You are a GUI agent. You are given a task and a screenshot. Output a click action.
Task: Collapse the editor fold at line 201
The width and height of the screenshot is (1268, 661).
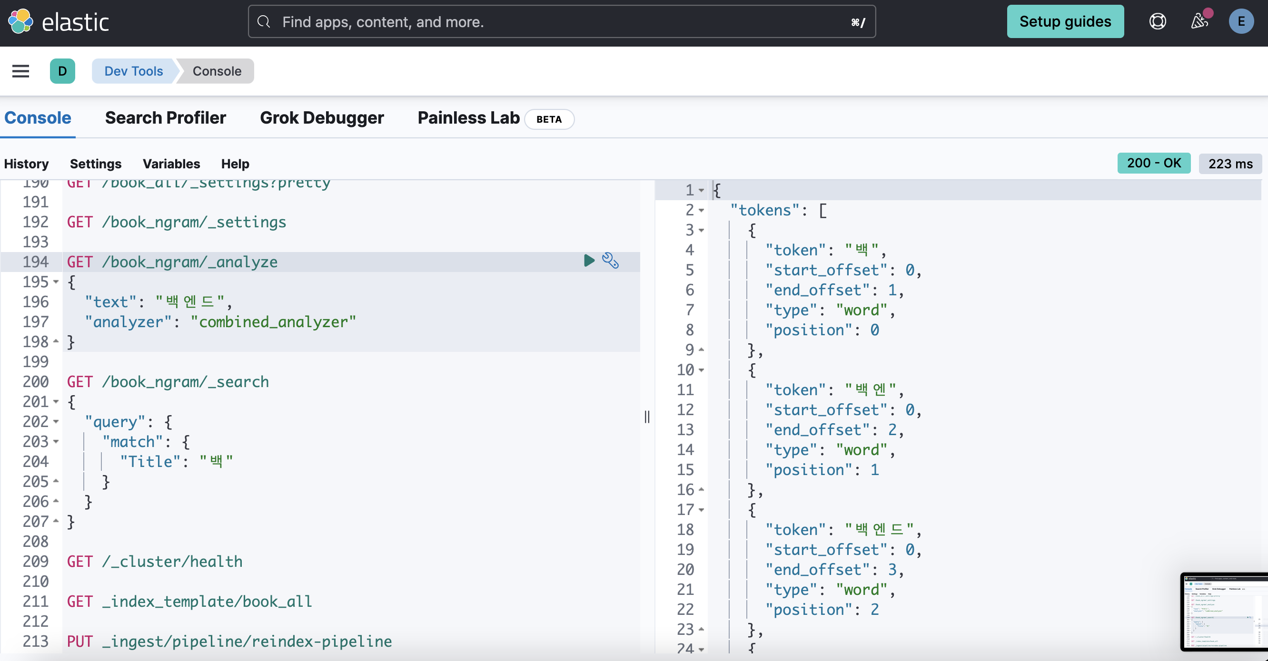pos(56,402)
